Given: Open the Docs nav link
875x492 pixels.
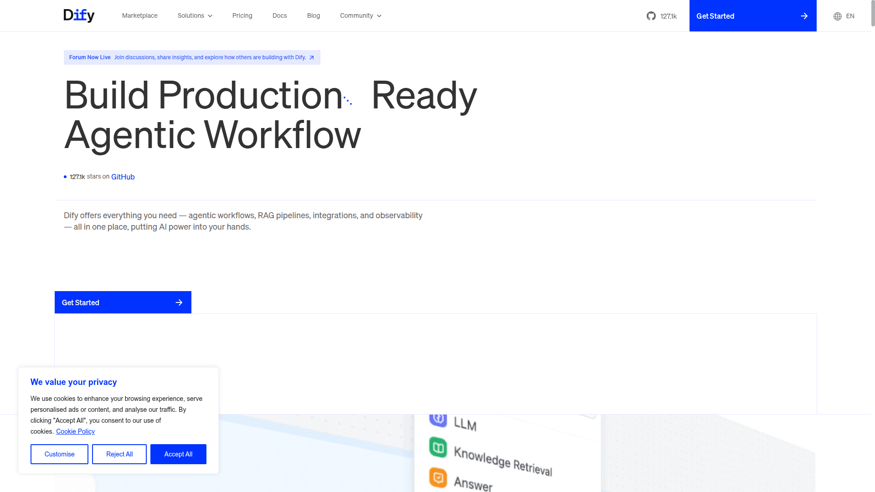Looking at the screenshot, I should 279,15.
